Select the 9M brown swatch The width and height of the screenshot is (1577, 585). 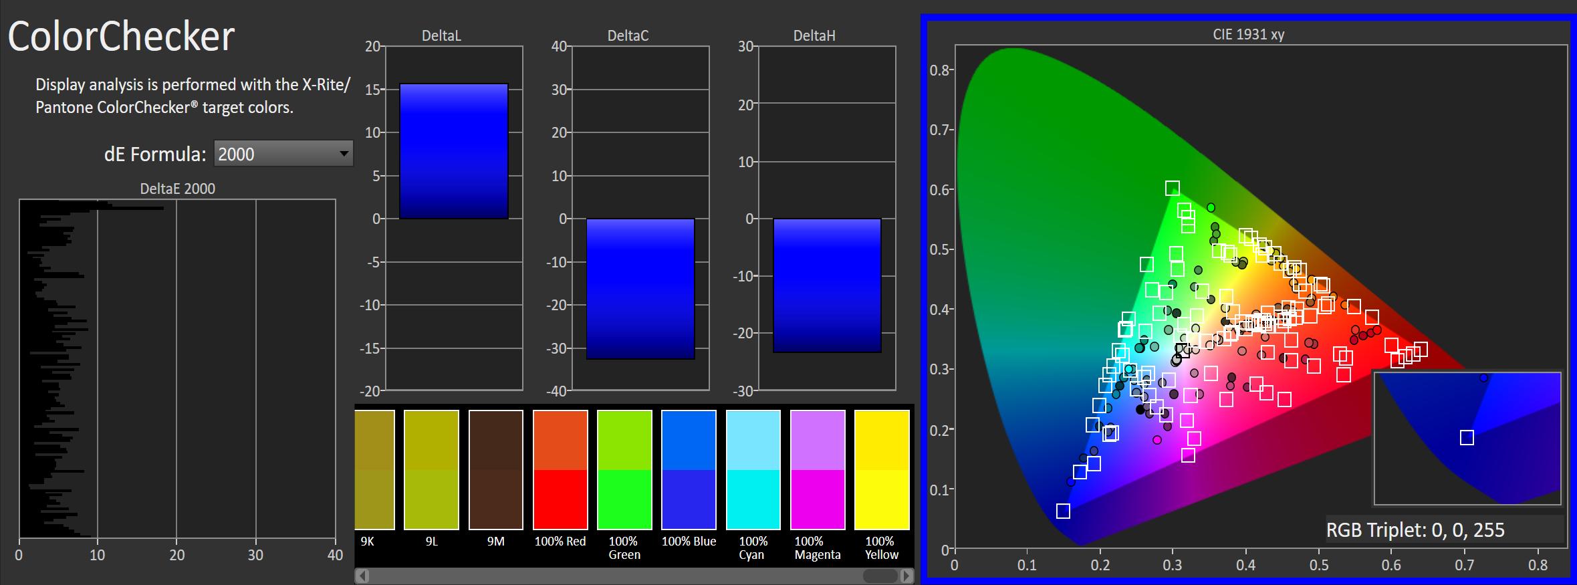point(495,469)
